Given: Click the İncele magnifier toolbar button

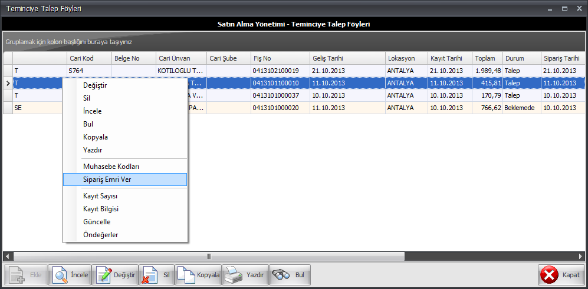Looking at the screenshot, I should pyautogui.click(x=70, y=275).
